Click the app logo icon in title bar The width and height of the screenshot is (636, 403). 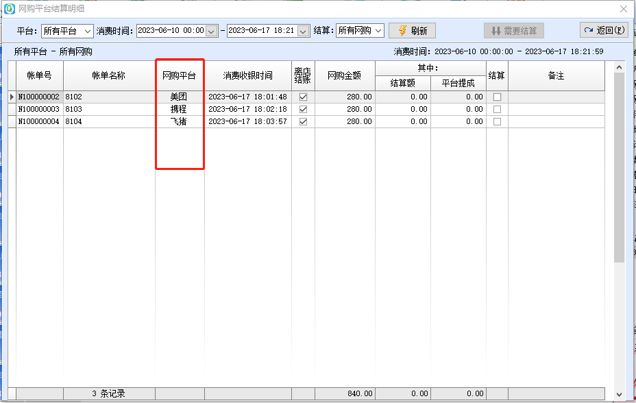pos(10,8)
